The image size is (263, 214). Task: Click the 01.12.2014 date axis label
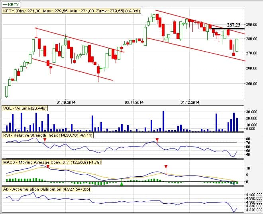(x=190, y=102)
